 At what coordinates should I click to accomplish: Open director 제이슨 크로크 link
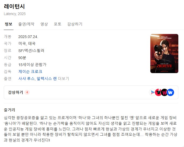click(x=30, y=71)
